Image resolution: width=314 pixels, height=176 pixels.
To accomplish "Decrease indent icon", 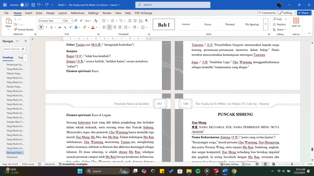I will [130, 21].
